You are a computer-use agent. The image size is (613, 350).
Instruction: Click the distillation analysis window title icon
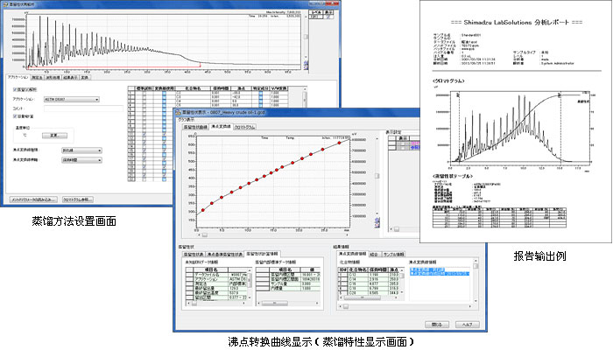6,4
